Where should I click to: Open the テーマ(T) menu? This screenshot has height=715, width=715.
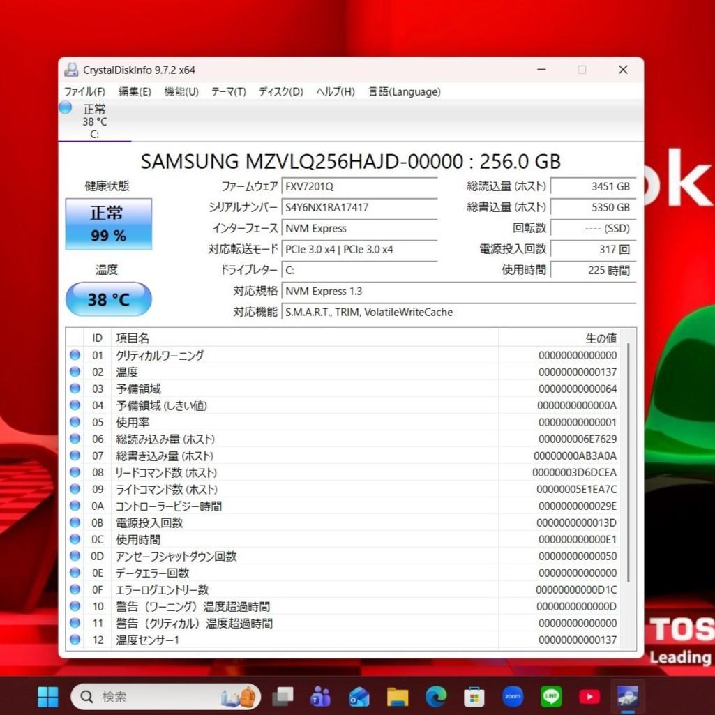pos(228,92)
